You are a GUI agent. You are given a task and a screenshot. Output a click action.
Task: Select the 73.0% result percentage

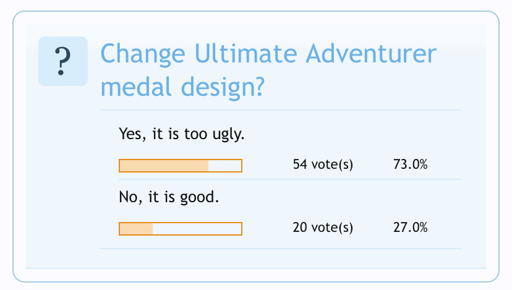click(411, 166)
